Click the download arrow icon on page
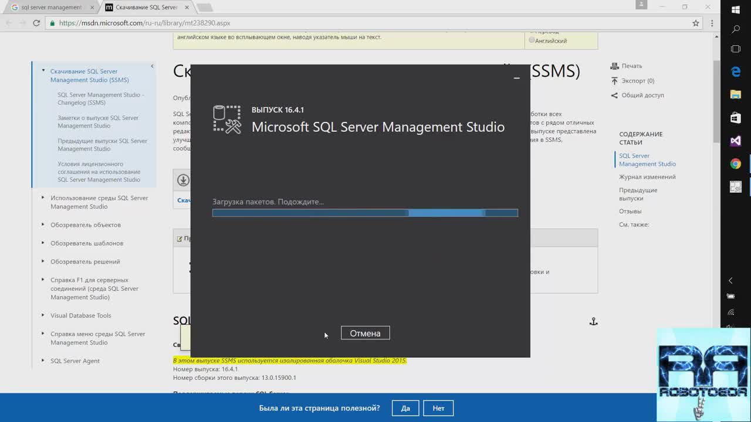Screen dimensions: 751x422 coord(183,180)
